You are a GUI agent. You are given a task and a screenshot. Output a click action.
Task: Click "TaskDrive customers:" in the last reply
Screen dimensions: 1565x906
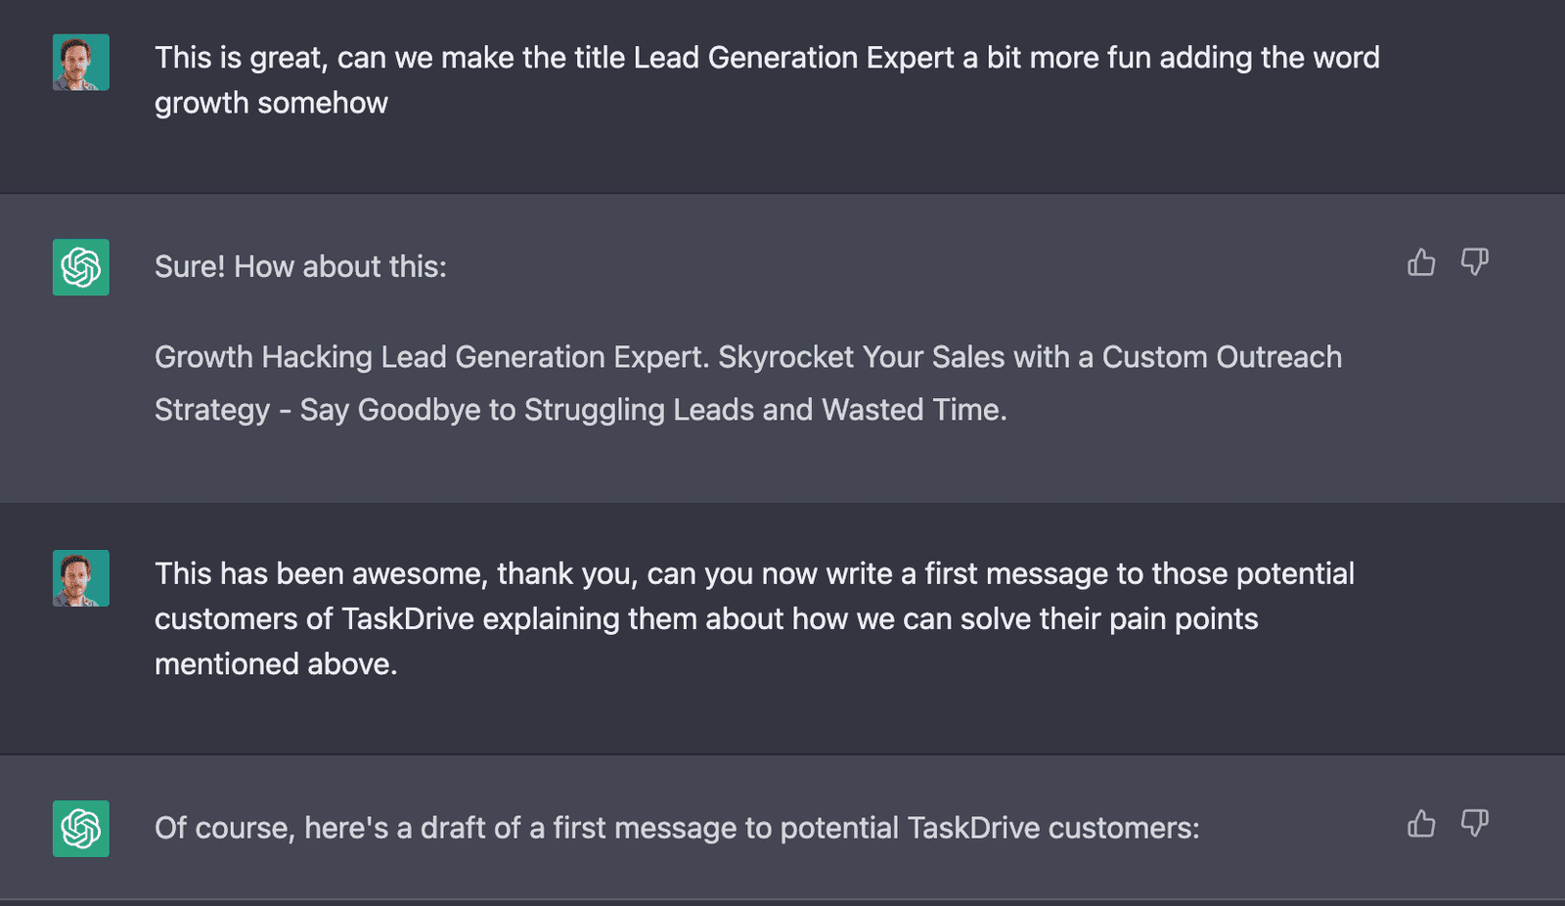1052,829
